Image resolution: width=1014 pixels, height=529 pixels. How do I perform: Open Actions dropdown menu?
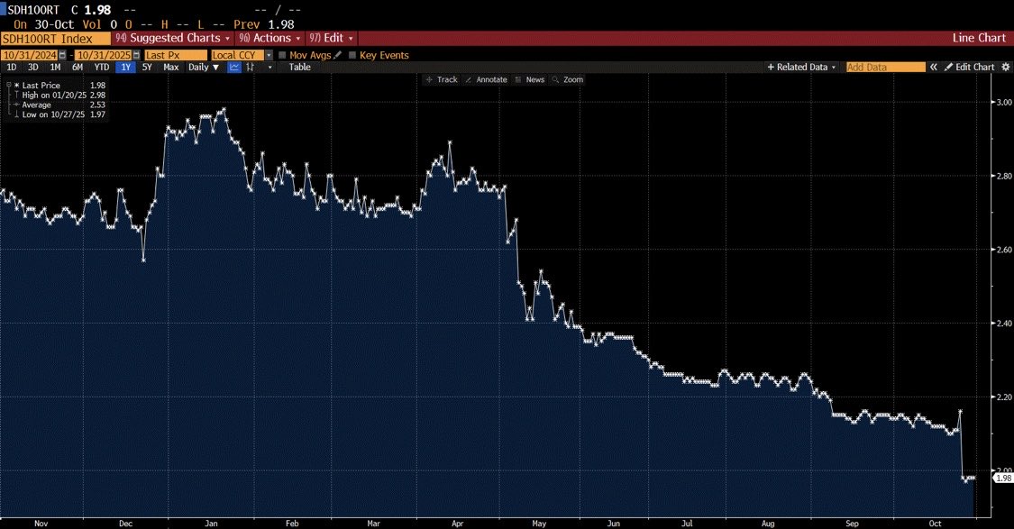pos(270,38)
